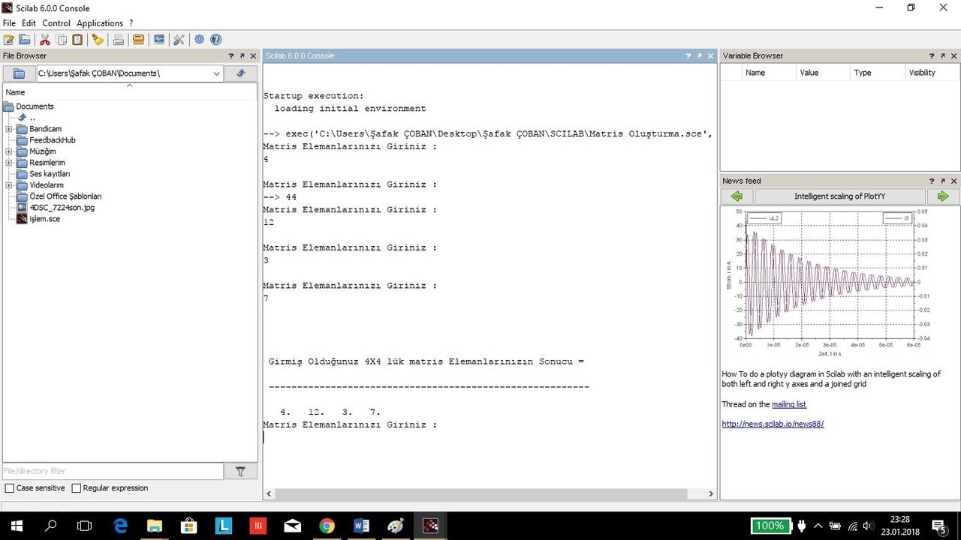Select the 4DSC_7224son.jpg file
This screenshot has width=961, height=540.
point(56,208)
